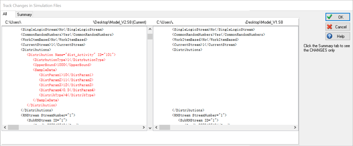Viewport: 353px width, 146px height.
Task: Click the red closing </Distribution> line
Action: pos(42,105)
